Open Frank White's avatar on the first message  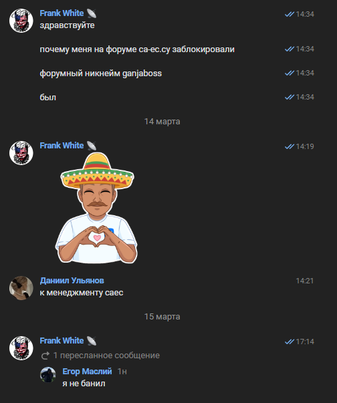(21, 21)
